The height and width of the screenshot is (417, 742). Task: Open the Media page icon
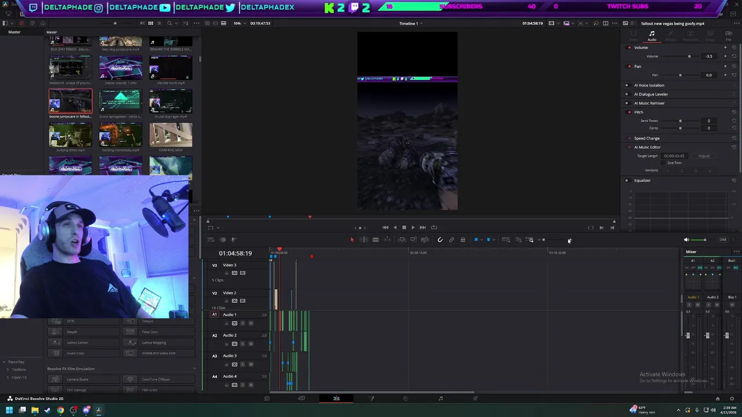pyautogui.click(x=267, y=398)
